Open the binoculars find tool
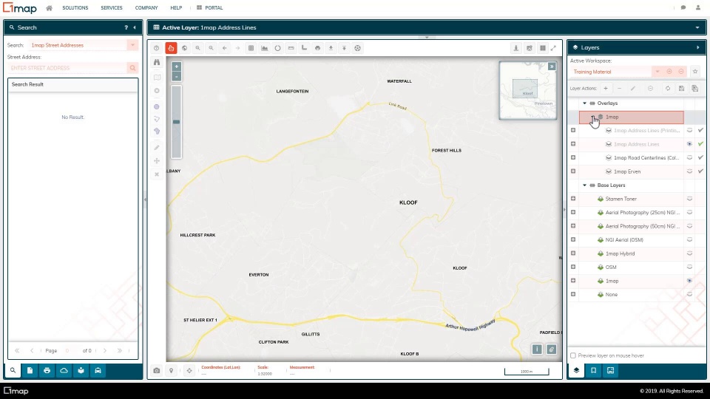710x399 pixels. point(157,63)
